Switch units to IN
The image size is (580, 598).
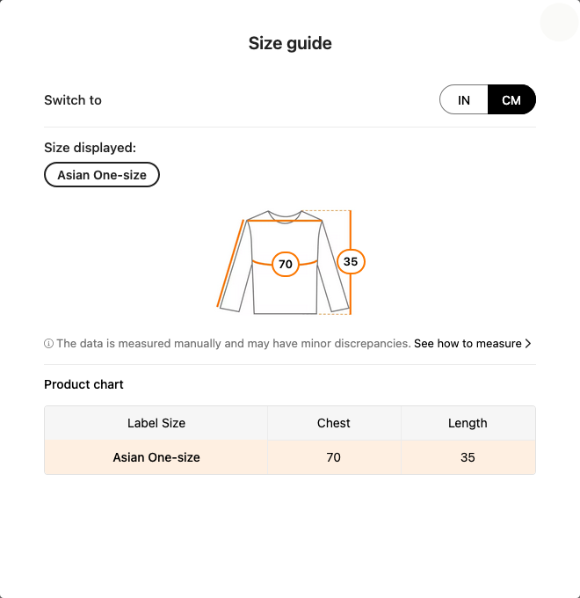pos(464,100)
